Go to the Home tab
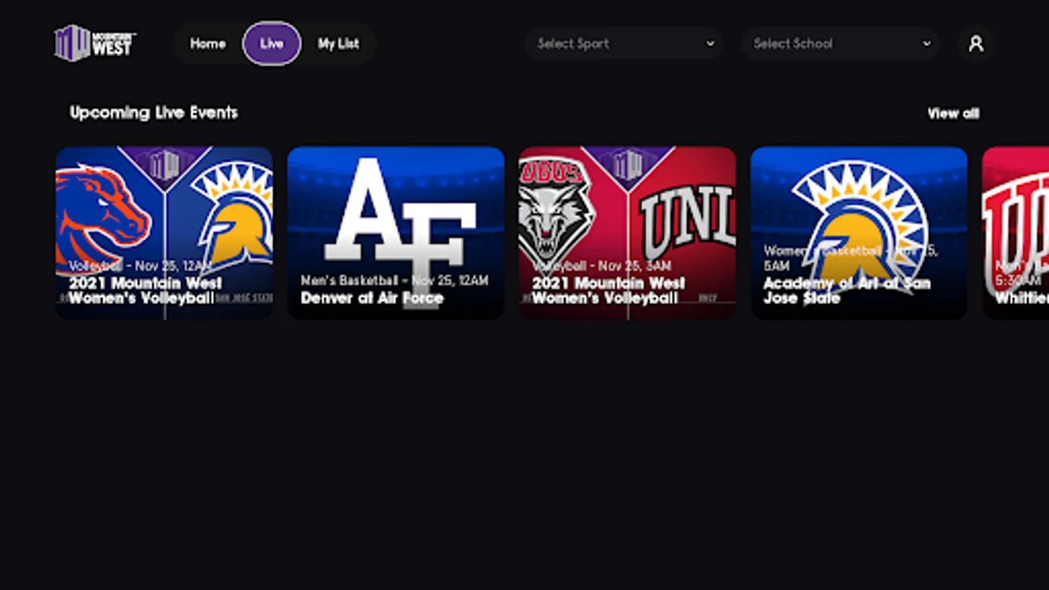 [208, 44]
